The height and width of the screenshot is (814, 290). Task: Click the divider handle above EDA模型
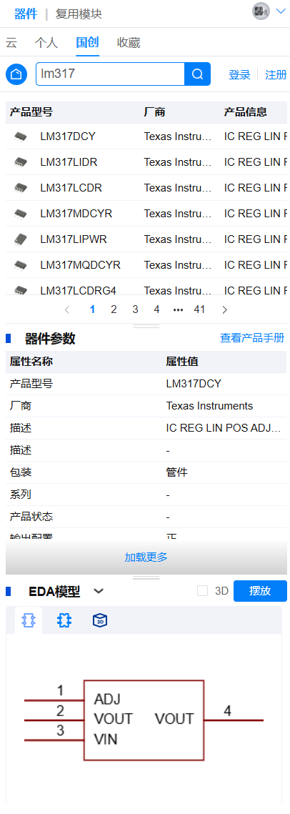(x=146, y=577)
